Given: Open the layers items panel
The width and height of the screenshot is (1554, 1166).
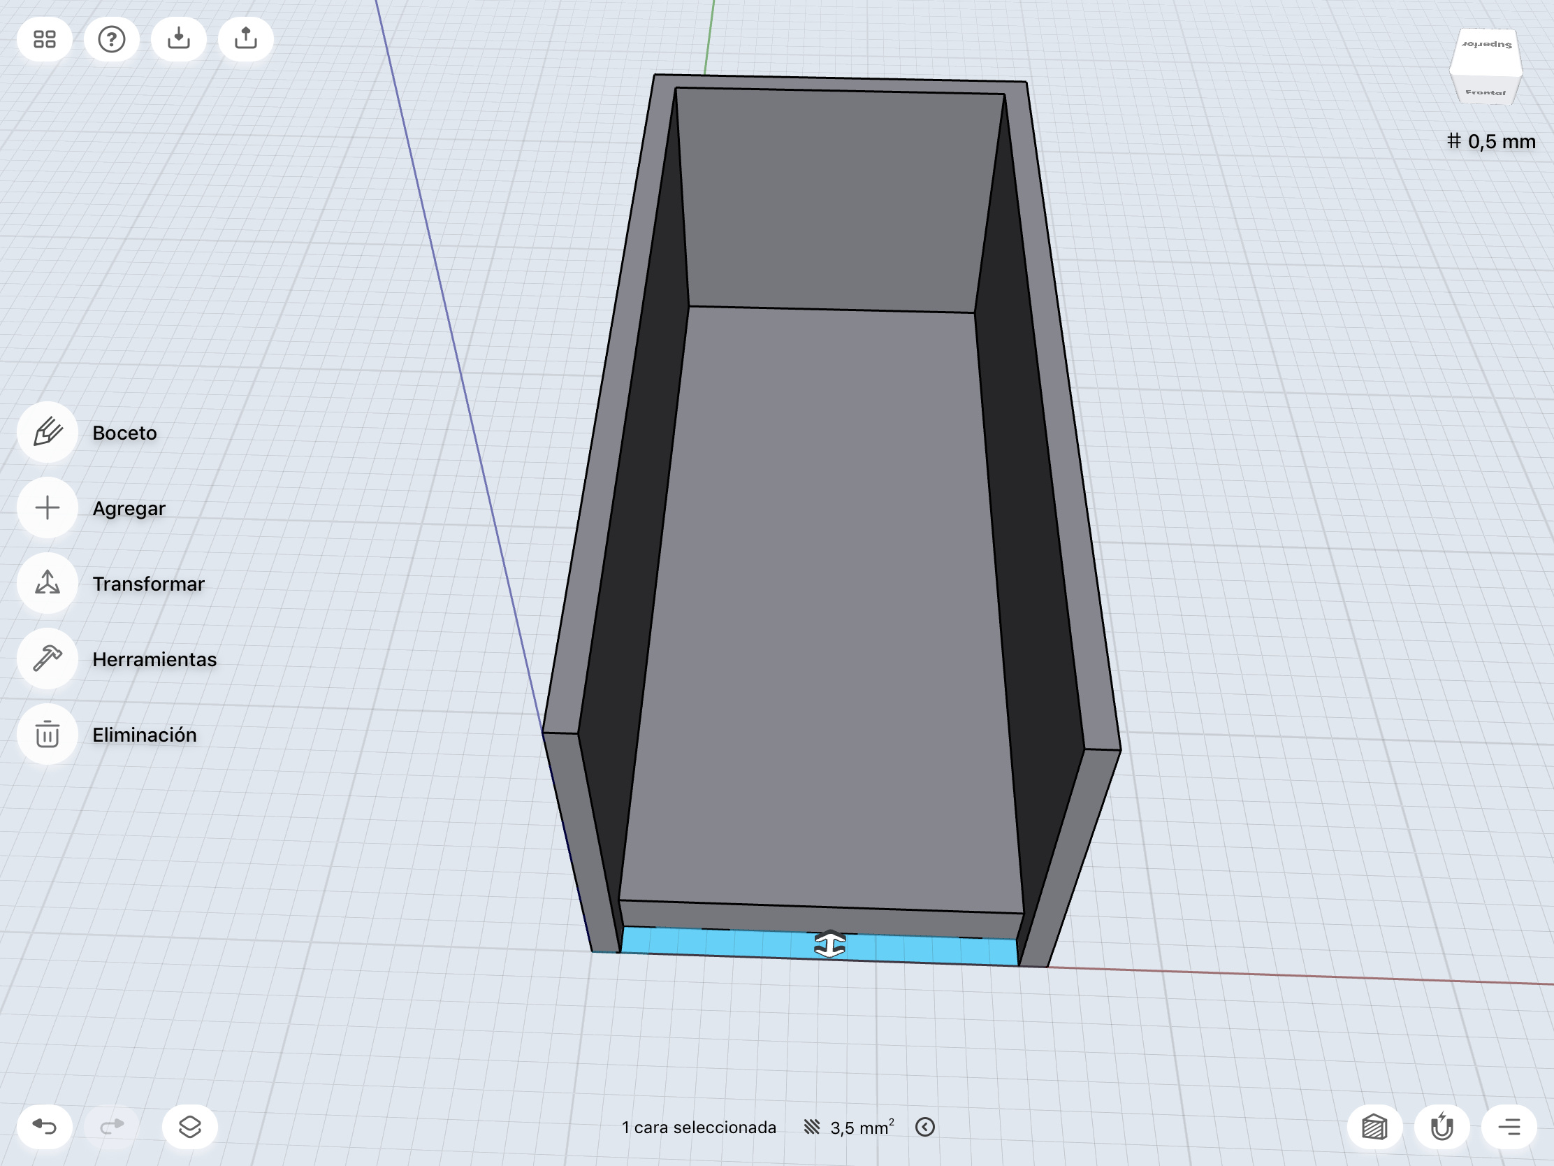Looking at the screenshot, I should click(x=189, y=1127).
